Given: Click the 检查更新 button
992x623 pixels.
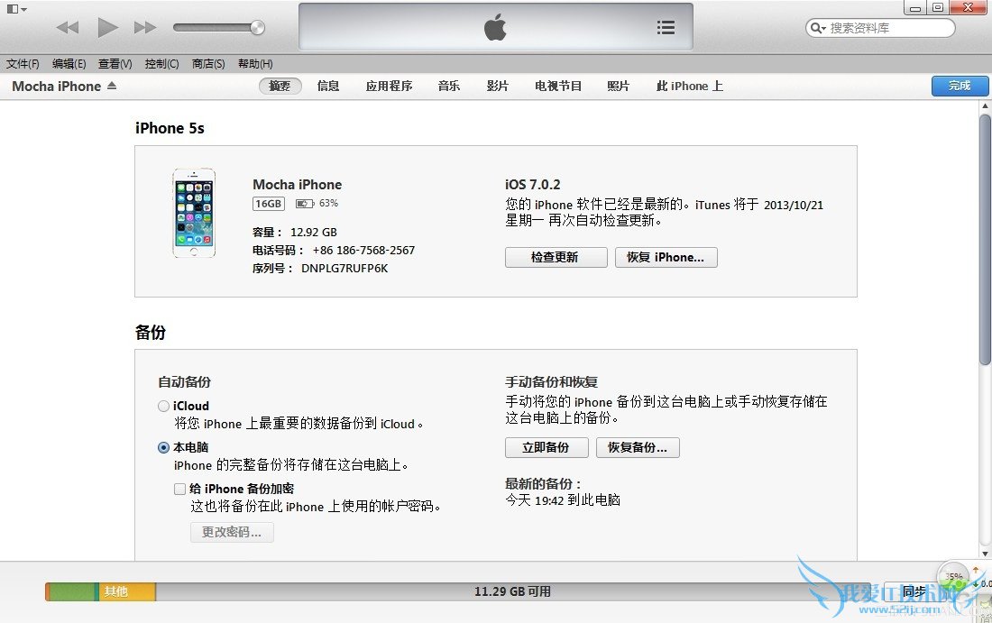Looking at the screenshot, I should tap(556, 258).
